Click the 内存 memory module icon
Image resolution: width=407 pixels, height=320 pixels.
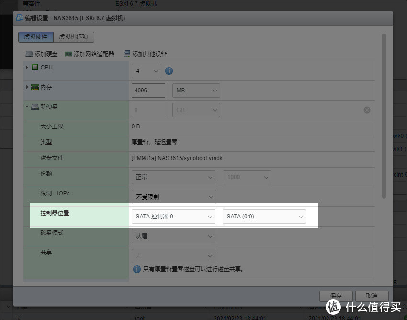(x=34, y=87)
